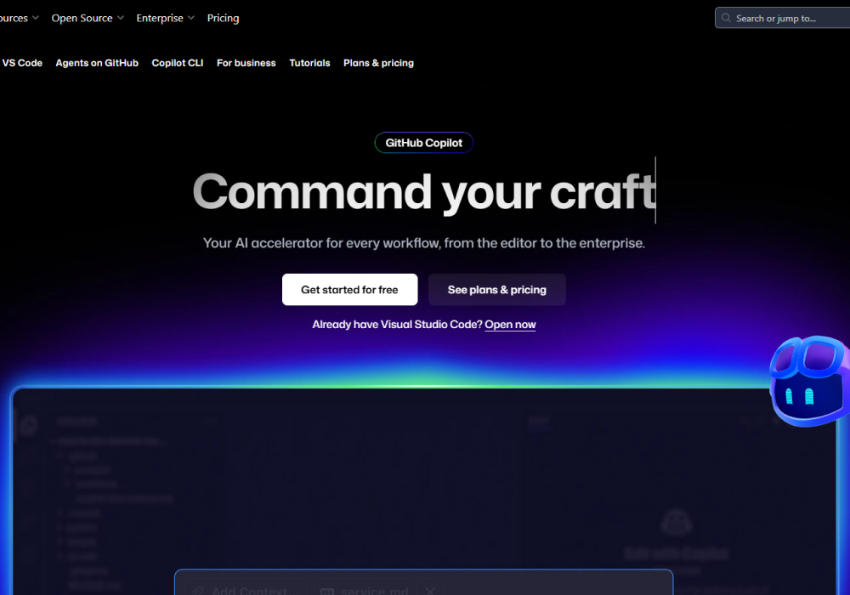This screenshot has height=595, width=850.
Task: Open Tutorials from the Copilot navigation
Action: coord(309,62)
